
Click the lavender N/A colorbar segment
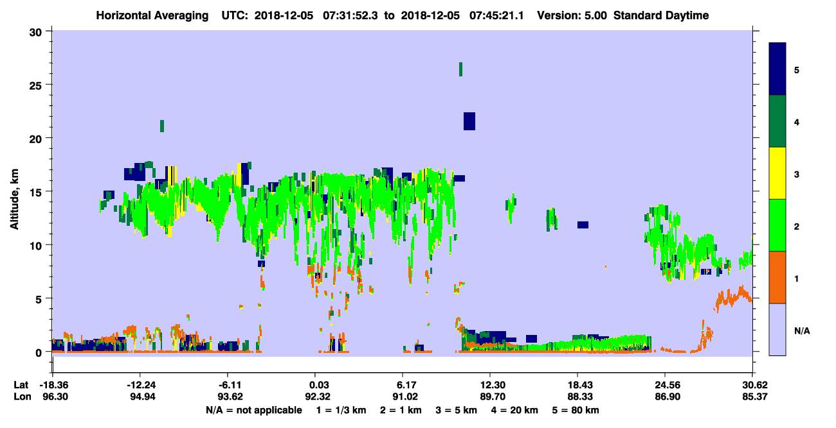pyautogui.click(x=777, y=329)
